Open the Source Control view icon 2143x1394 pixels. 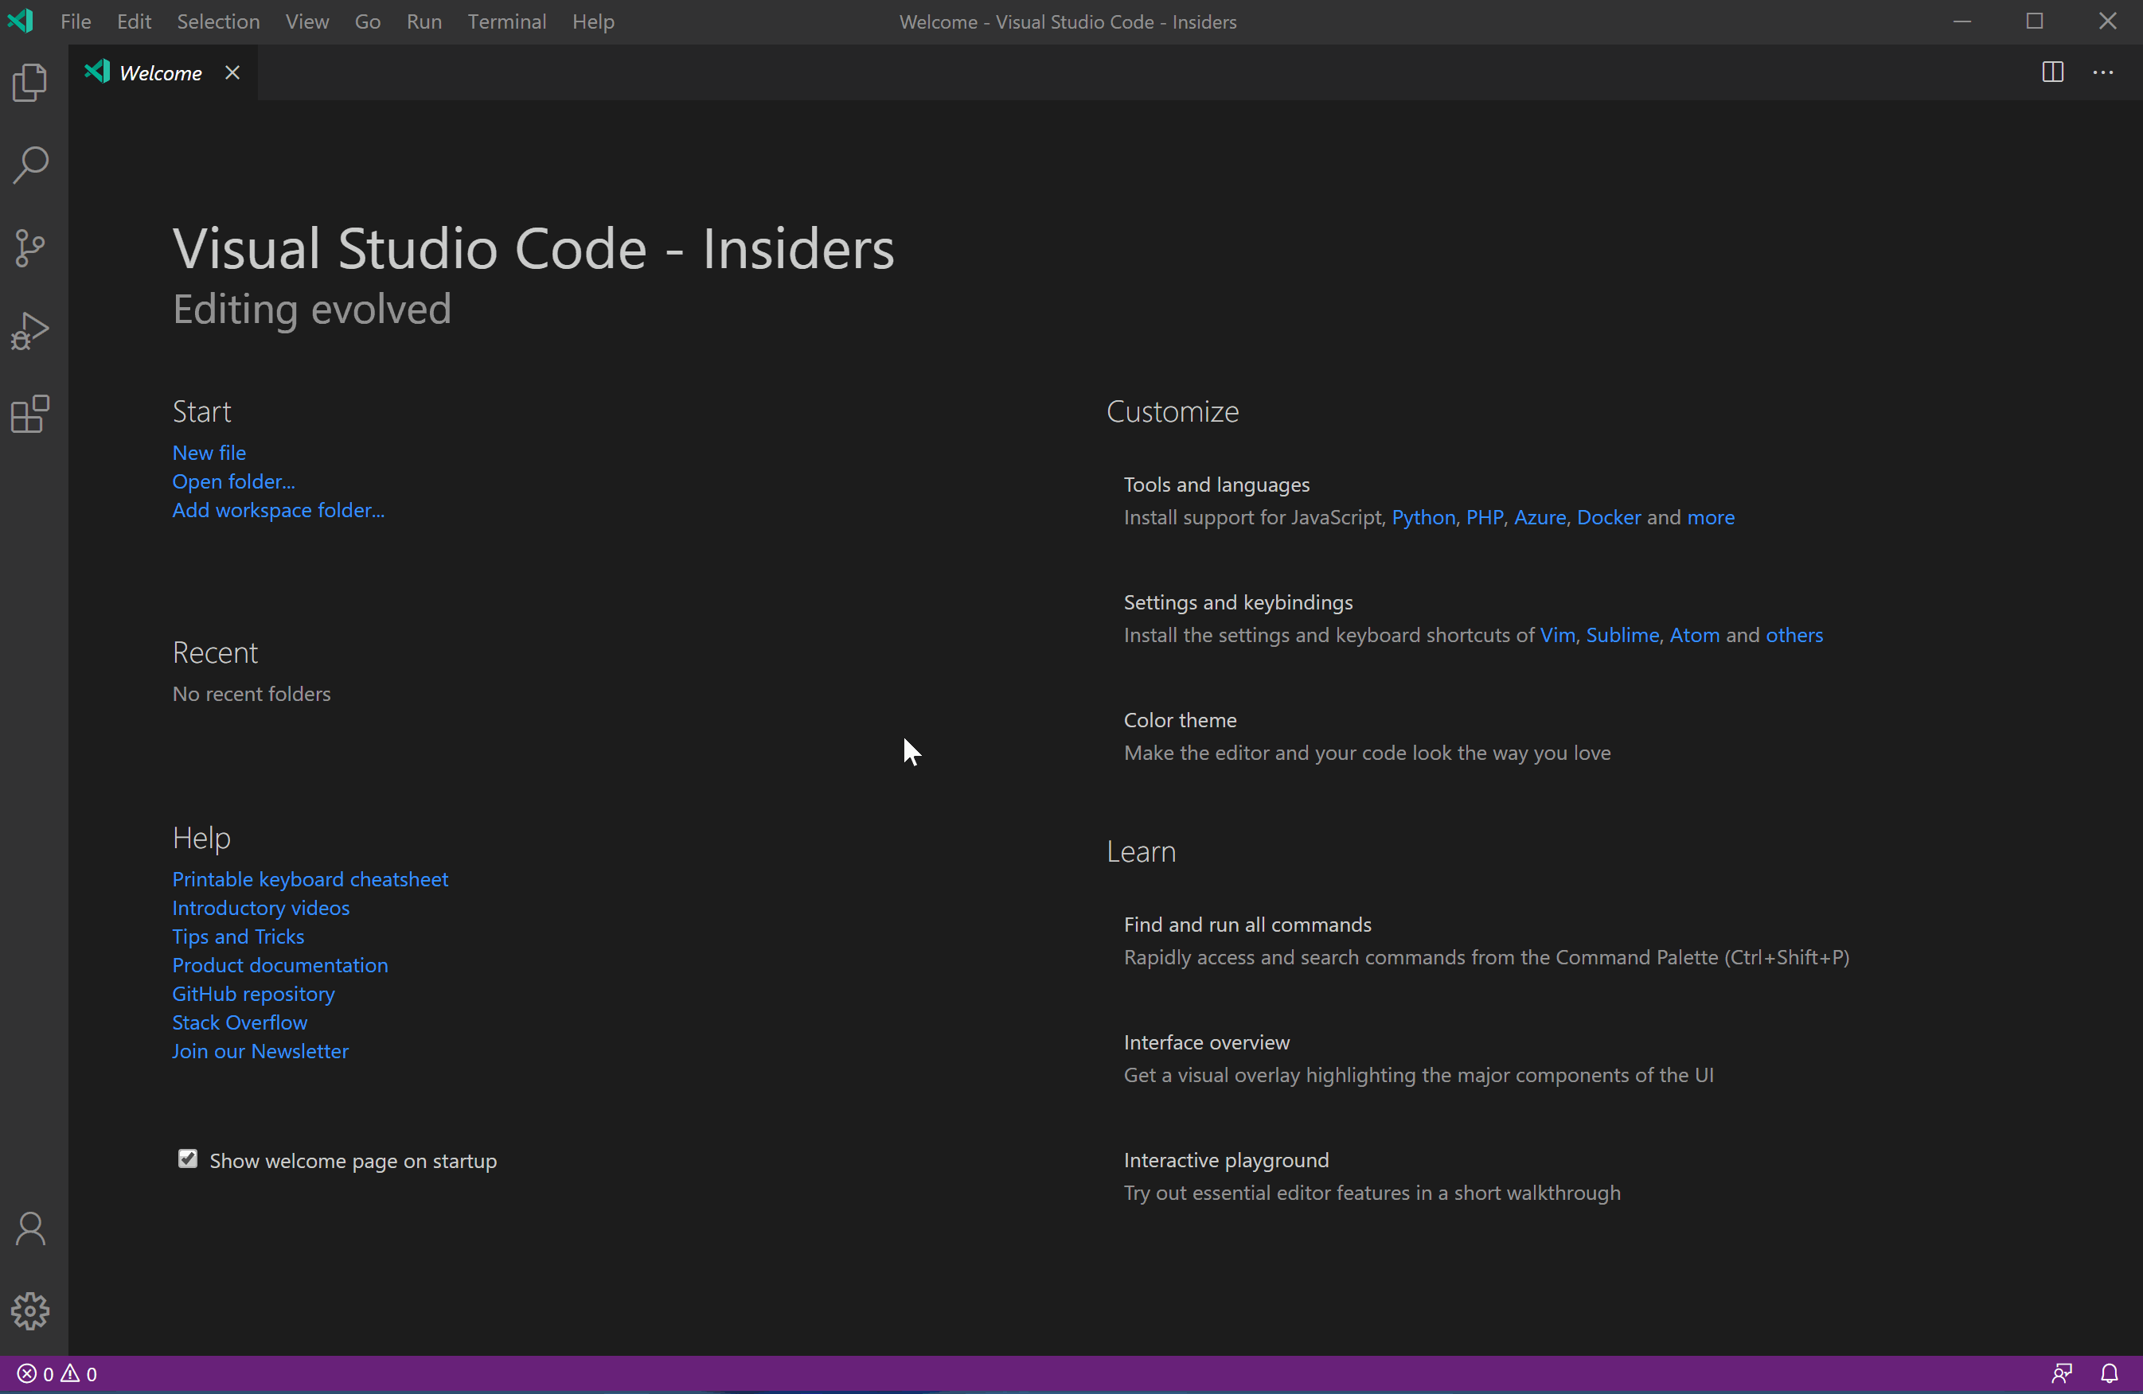(x=30, y=248)
